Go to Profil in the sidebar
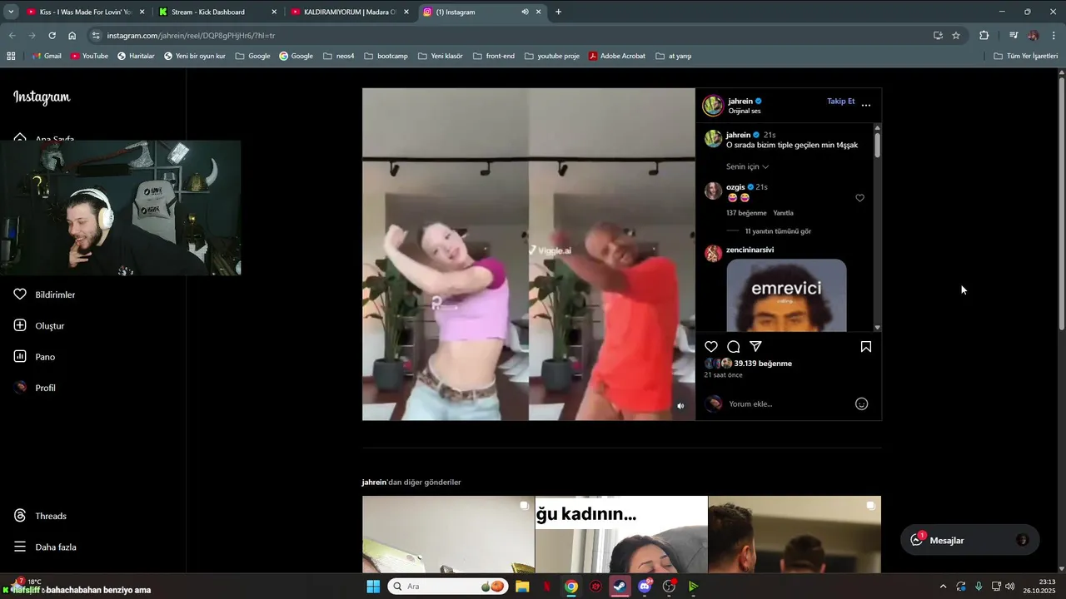The height and width of the screenshot is (599, 1066). 34,388
